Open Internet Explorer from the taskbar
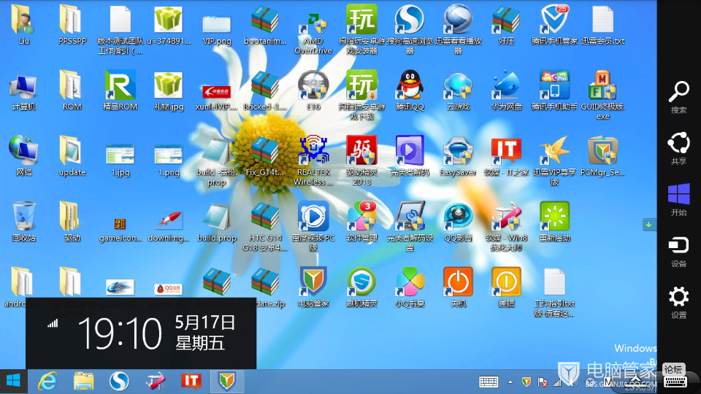This screenshot has width=701, height=394. tap(47, 381)
